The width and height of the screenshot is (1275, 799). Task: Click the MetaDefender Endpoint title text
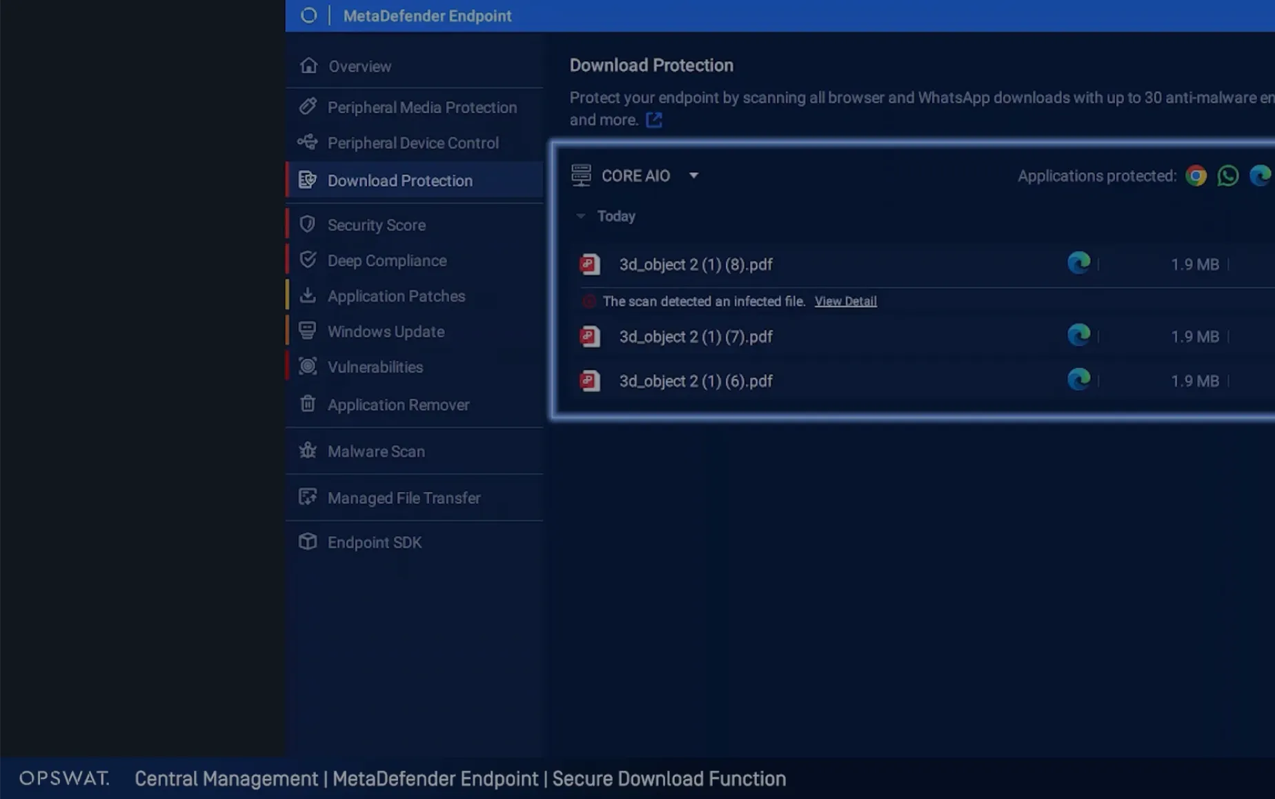(x=427, y=16)
